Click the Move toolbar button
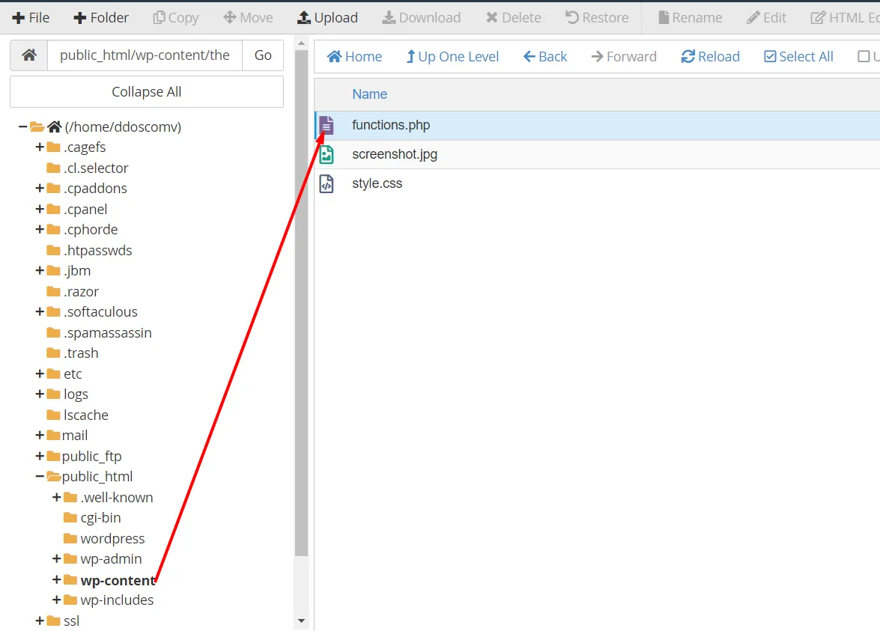 coord(248,18)
